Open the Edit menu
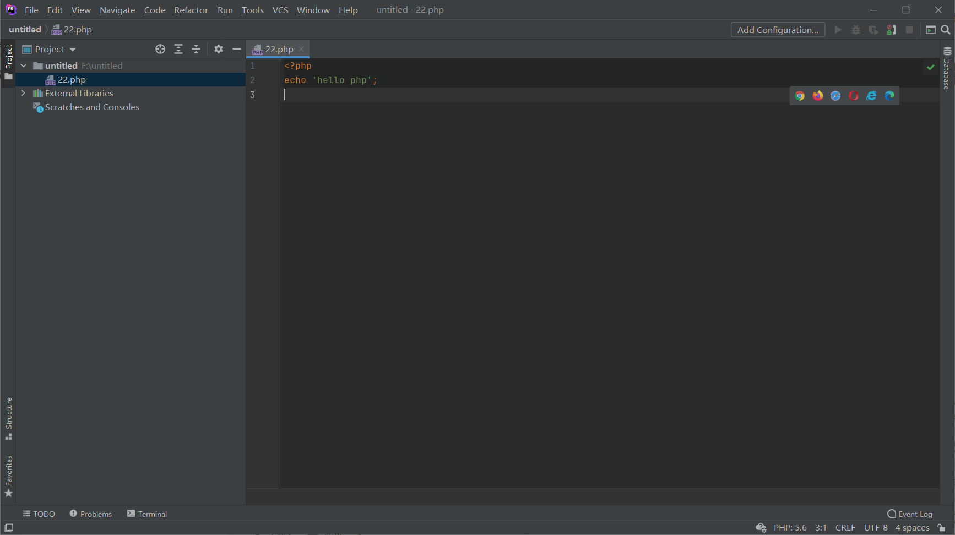 [x=55, y=10]
